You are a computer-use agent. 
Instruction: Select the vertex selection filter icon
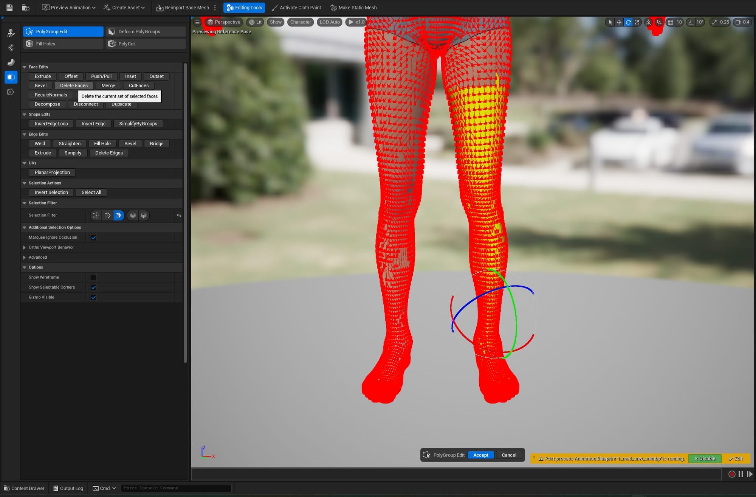click(96, 215)
